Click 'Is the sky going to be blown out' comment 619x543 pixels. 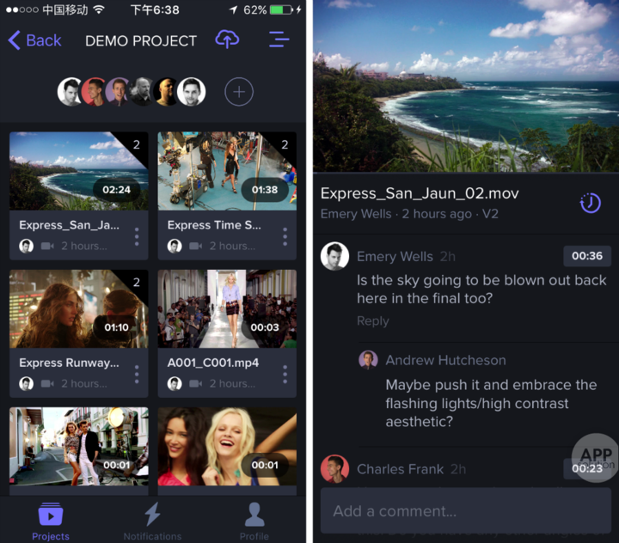click(481, 290)
